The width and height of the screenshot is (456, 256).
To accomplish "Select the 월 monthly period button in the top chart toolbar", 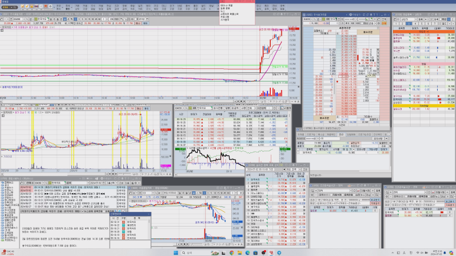I will [x=58, y=19].
